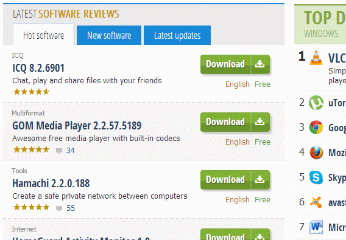This screenshot has width=346, height=240.
Task: Open the GOM Media Player 2.2.57.5189 review
Action: (77, 126)
